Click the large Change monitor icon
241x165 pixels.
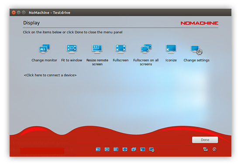[44, 48]
